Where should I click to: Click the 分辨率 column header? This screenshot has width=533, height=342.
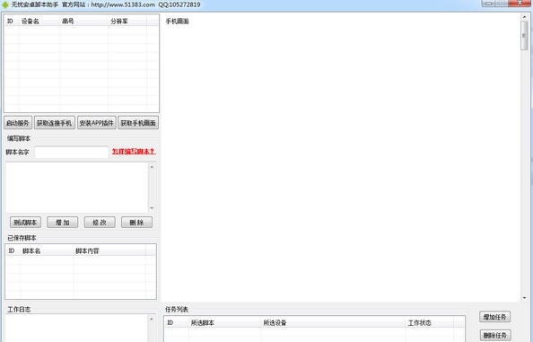tap(127, 21)
